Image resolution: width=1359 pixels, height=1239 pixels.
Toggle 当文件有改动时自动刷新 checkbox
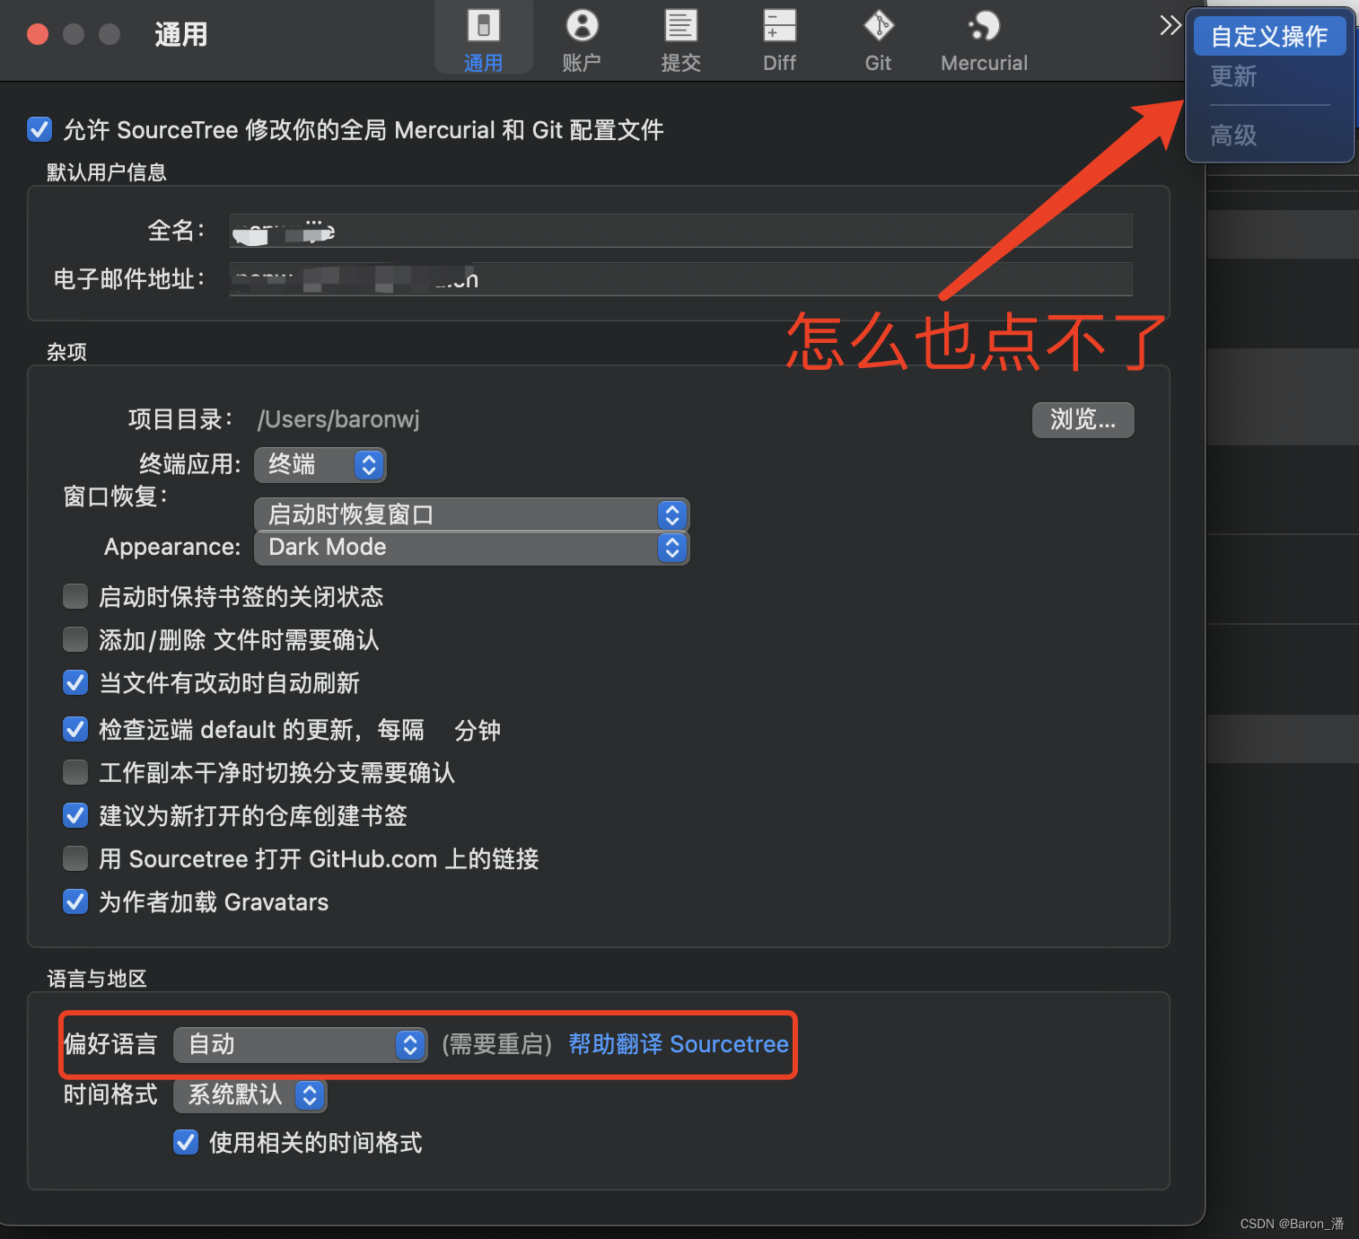point(75,682)
